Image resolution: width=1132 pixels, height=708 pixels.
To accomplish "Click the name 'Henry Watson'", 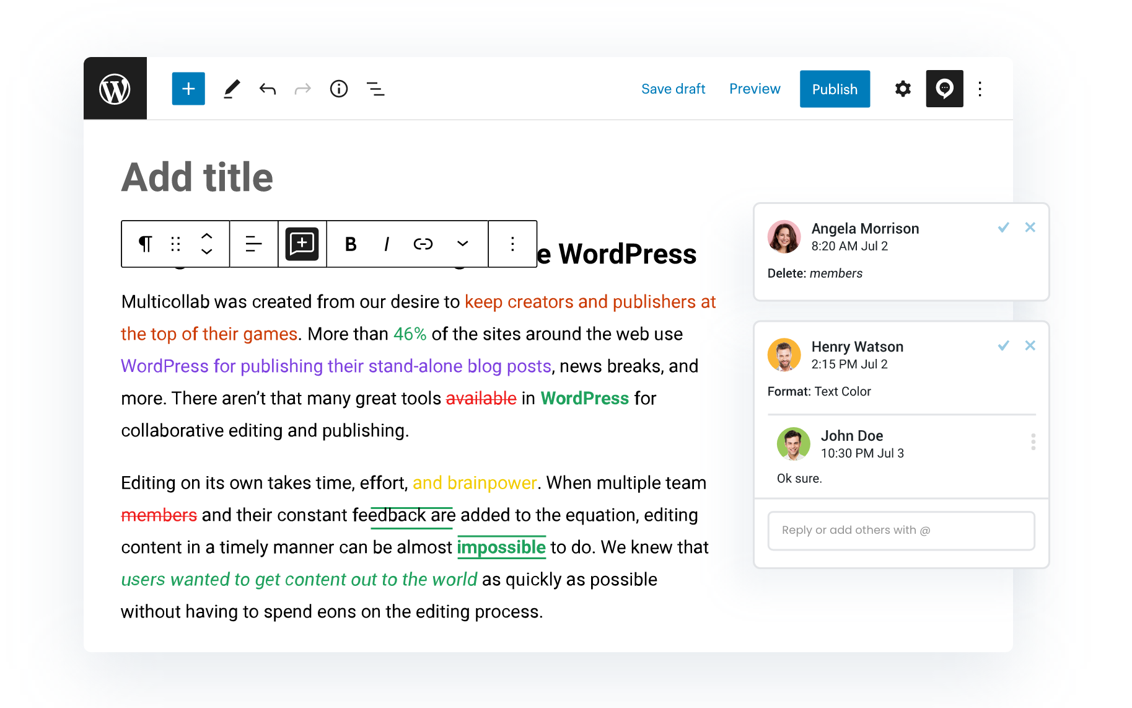I will (x=858, y=347).
